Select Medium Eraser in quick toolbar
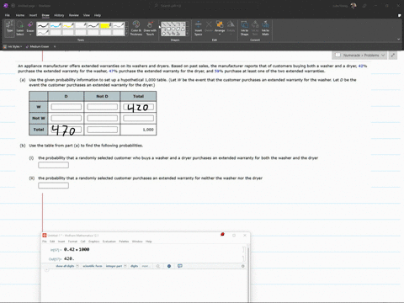 click(38, 46)
